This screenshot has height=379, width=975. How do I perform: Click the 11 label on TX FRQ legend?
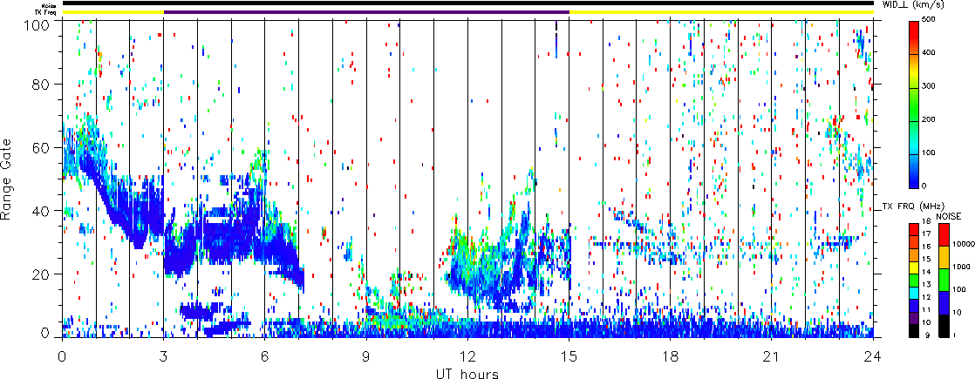926,309
